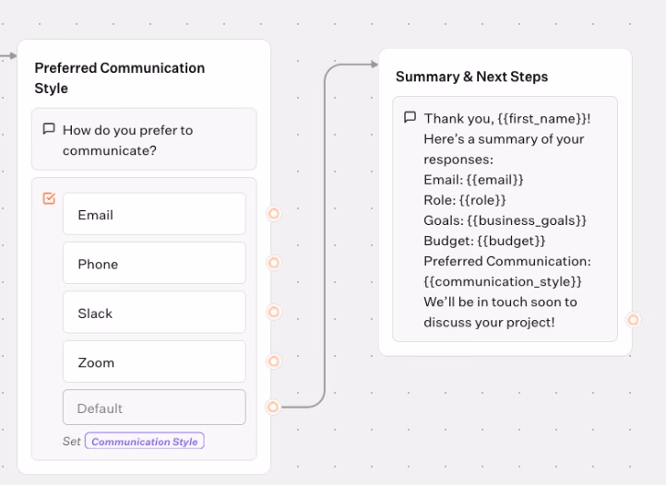Click the connector dot next to Email
666x485 pixels.
coord(273,214)
